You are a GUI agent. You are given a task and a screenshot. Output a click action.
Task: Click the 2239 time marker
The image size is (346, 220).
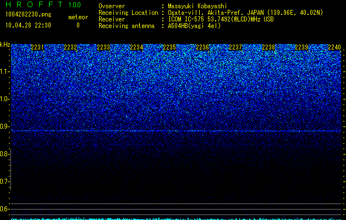tap(301, 47)
